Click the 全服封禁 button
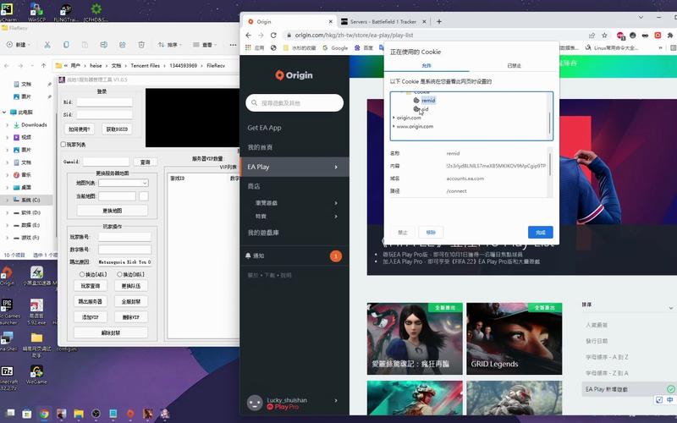The image size is (677, 423). coord(131,301)
